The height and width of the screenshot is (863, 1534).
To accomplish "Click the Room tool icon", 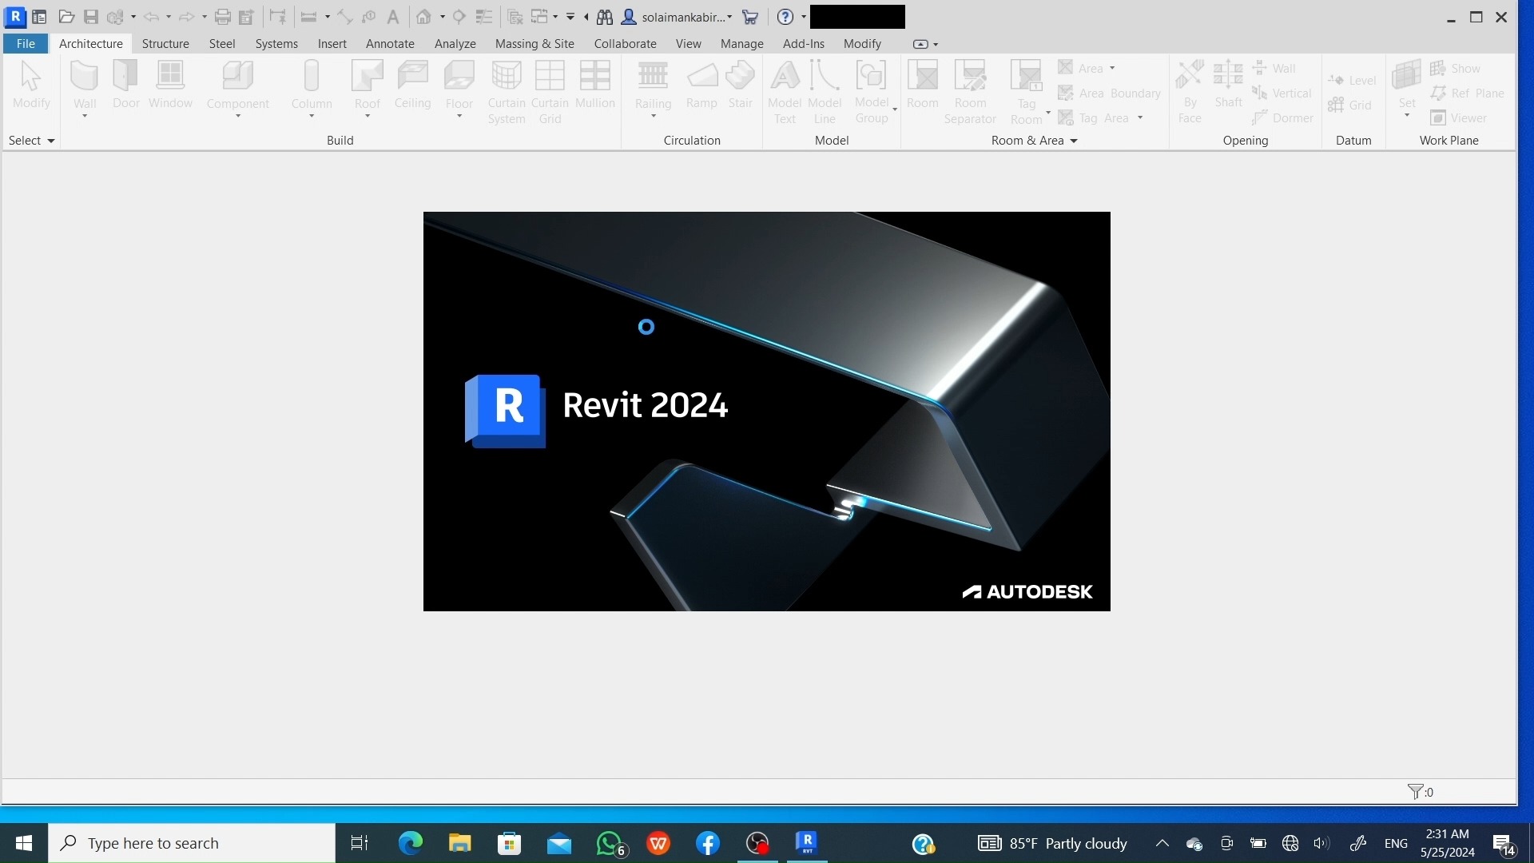I will pyautogui.click(x=923, y=86).
